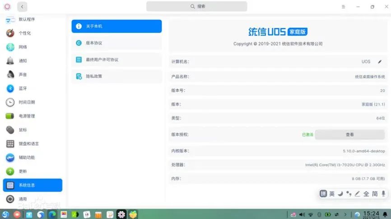Click control center gear in dock
This screenshot has width=391, height=219.
pos(121,214)
